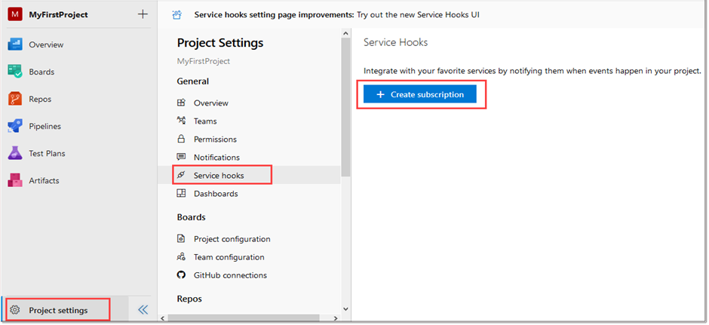Screen dimensions: 709x325
Task: Open Teams under General settings
Action: (205, 121)
